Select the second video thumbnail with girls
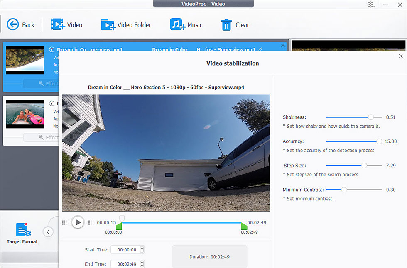 click(25, 114)
